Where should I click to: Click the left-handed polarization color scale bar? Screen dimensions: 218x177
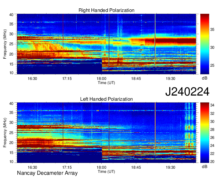pos(205,133)
